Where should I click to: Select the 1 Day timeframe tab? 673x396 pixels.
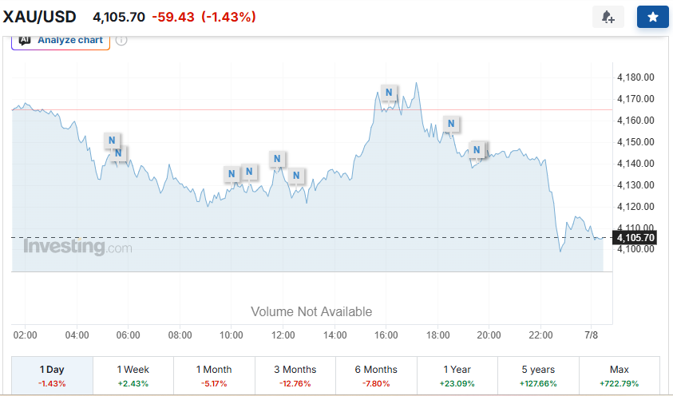coord(52,375)
